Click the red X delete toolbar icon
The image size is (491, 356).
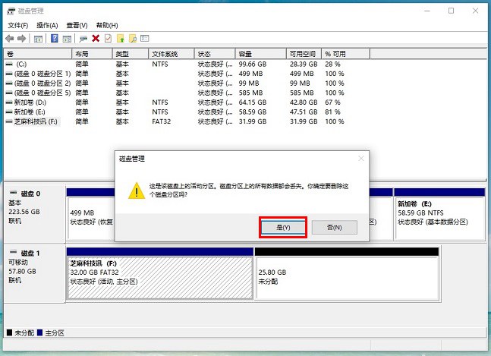96,38
